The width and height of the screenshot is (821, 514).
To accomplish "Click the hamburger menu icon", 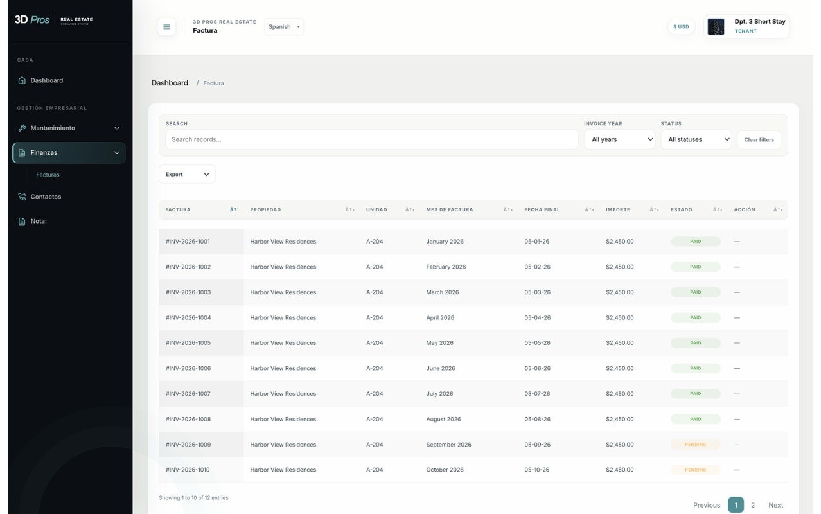I will click(x=166, y=26).
